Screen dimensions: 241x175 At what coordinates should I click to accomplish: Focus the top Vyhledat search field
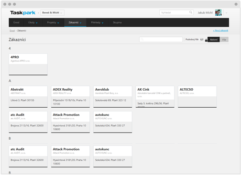click(x=176, y=12)
